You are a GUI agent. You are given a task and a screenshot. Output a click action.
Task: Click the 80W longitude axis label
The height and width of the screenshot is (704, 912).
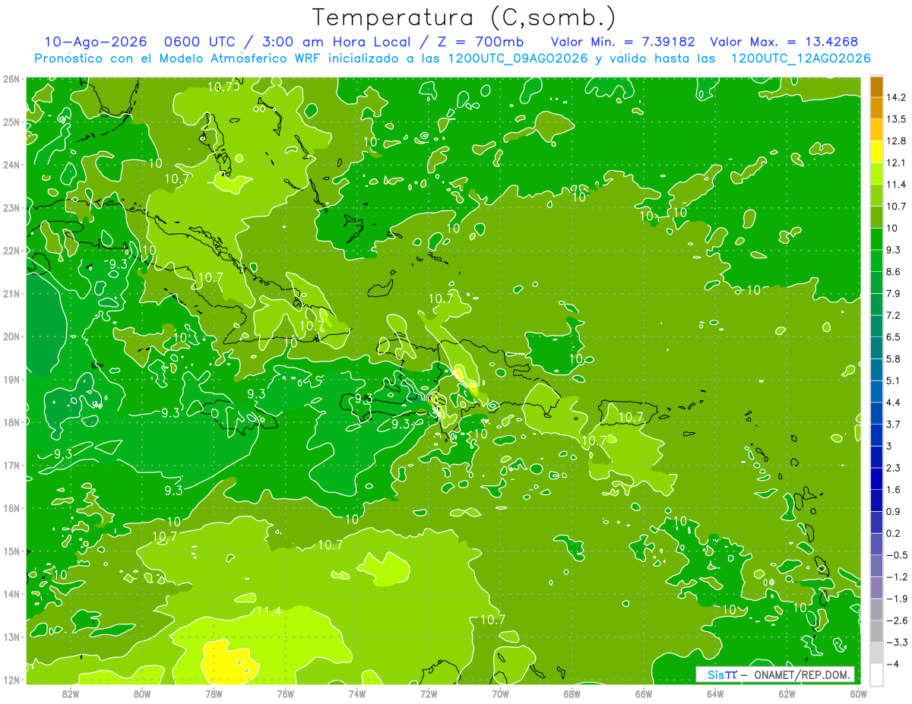(142, 693)
